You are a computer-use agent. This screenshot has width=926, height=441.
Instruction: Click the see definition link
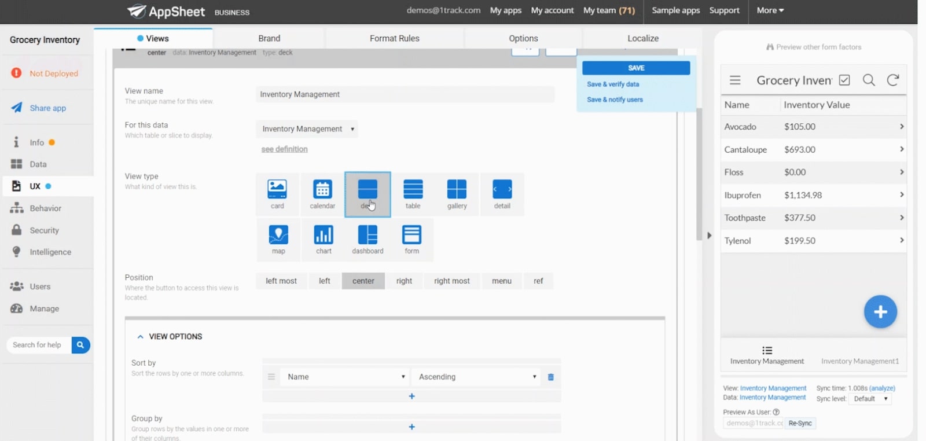[284, 149]
